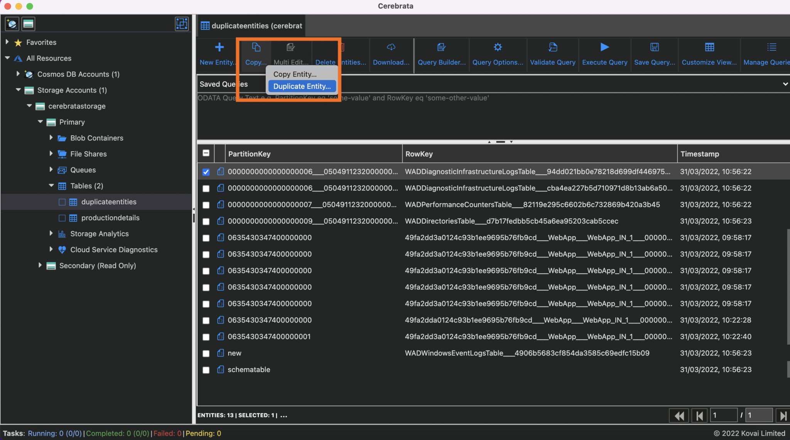Click the Save Query icon
790x440 pixels.
pyautogui.click(x=655, y=47)
